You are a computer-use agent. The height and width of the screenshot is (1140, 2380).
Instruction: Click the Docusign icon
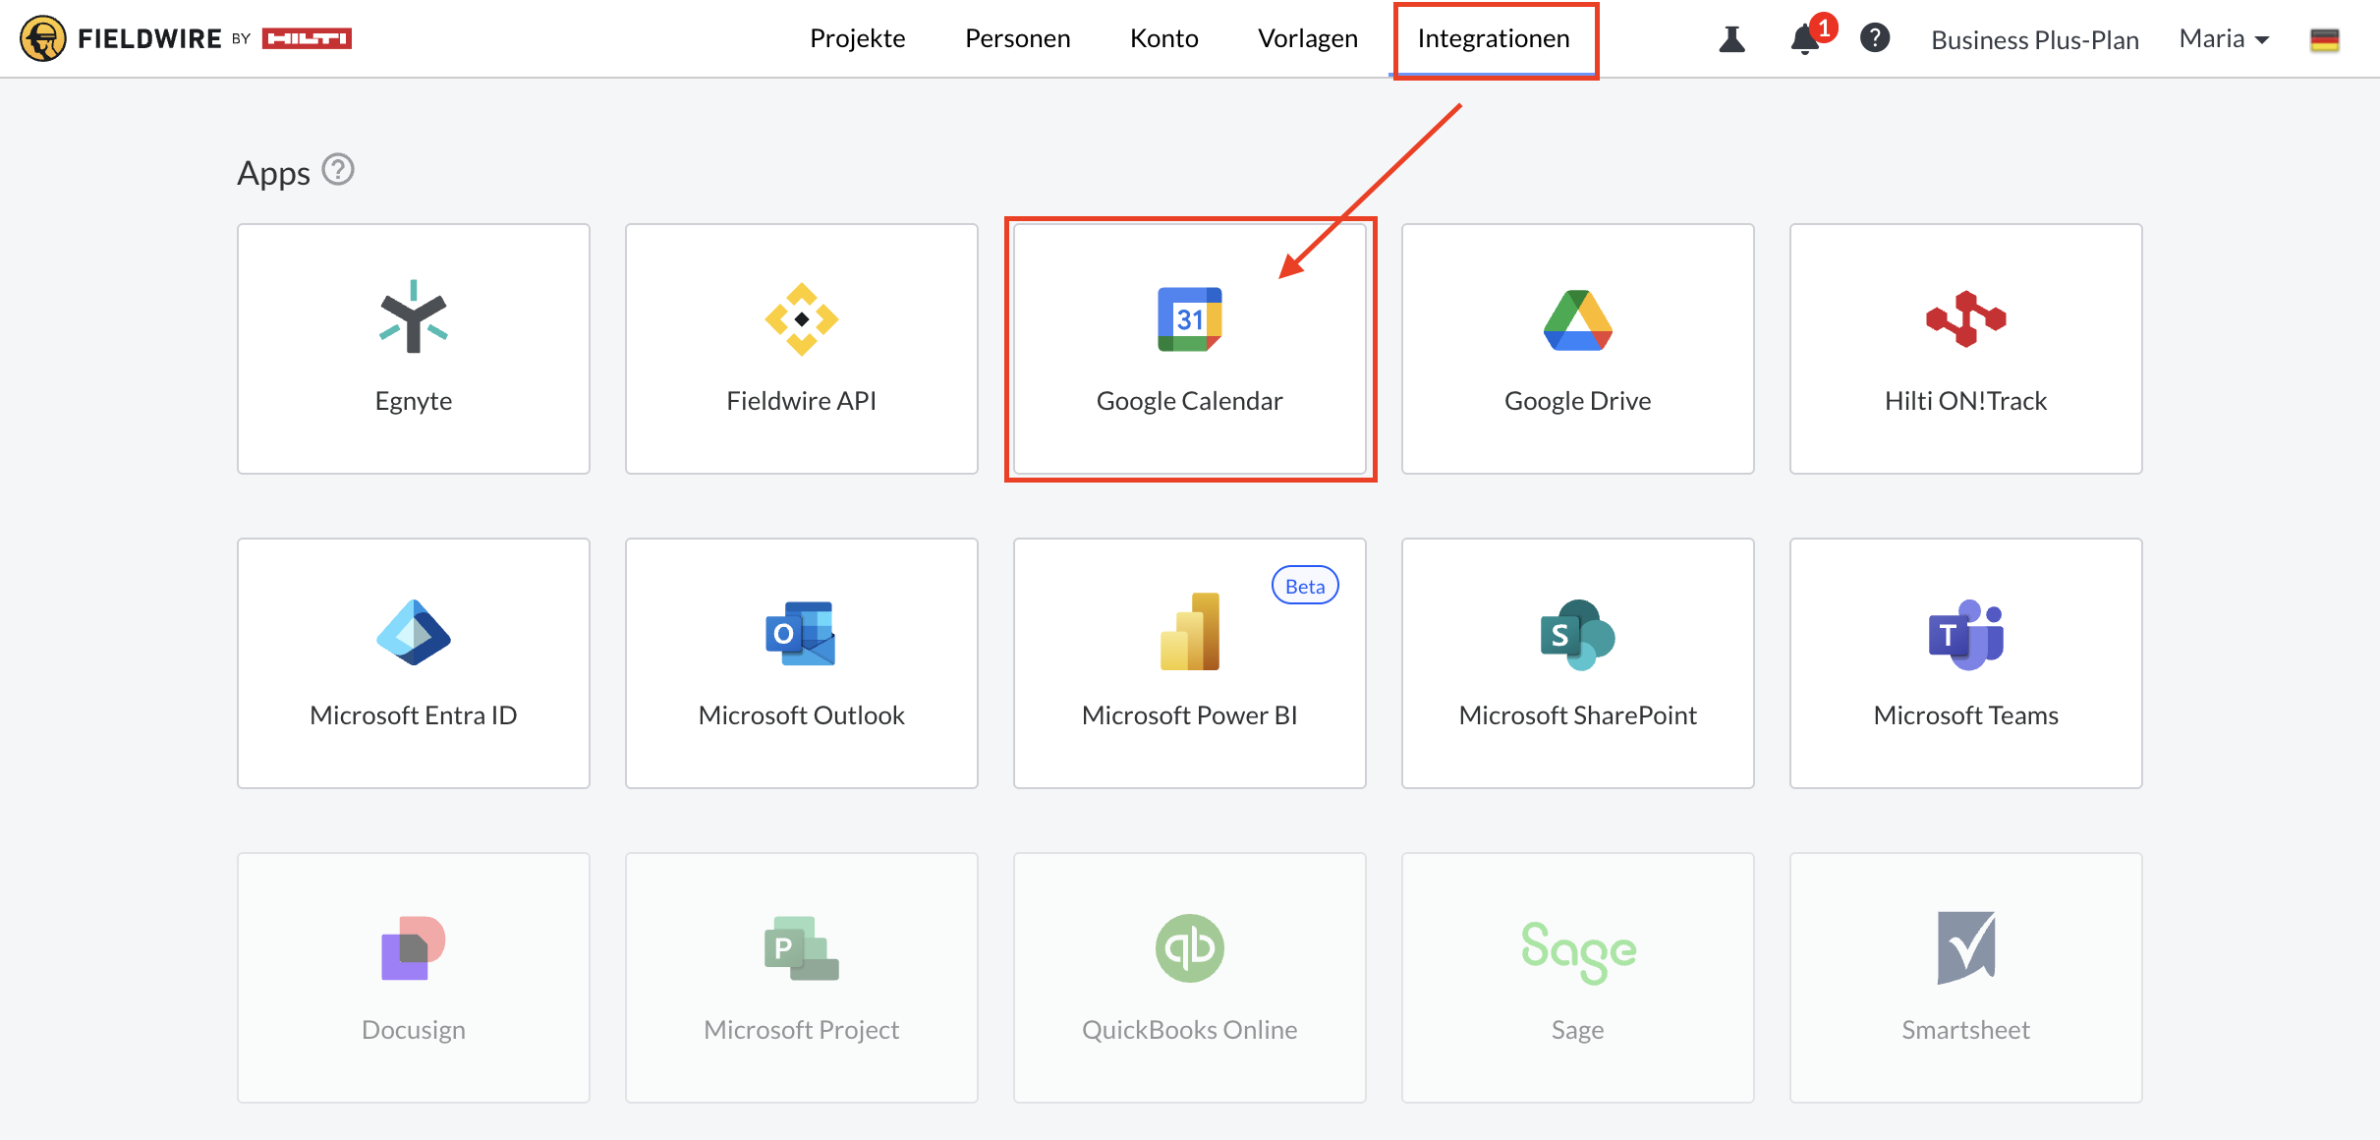pos(414,948)
